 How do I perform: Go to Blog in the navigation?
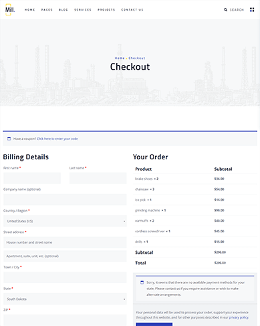tap(63, 9)
